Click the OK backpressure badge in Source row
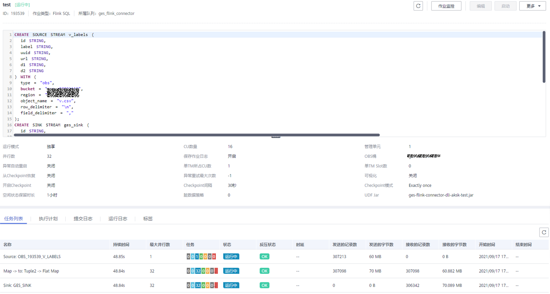Image resolution: width=550 pixels, height=294 pixels. coord(264,256)
